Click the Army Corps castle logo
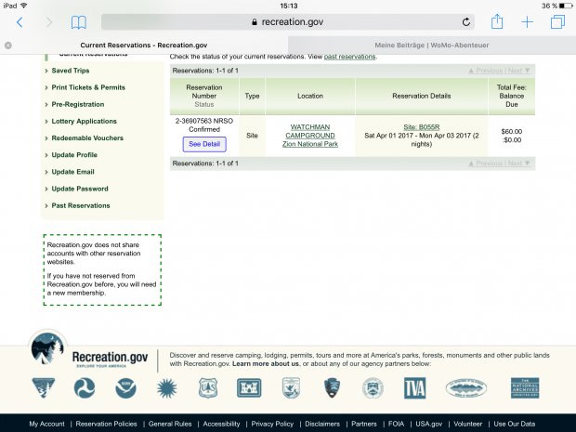The image size is (576, 432). coord(249,388)
